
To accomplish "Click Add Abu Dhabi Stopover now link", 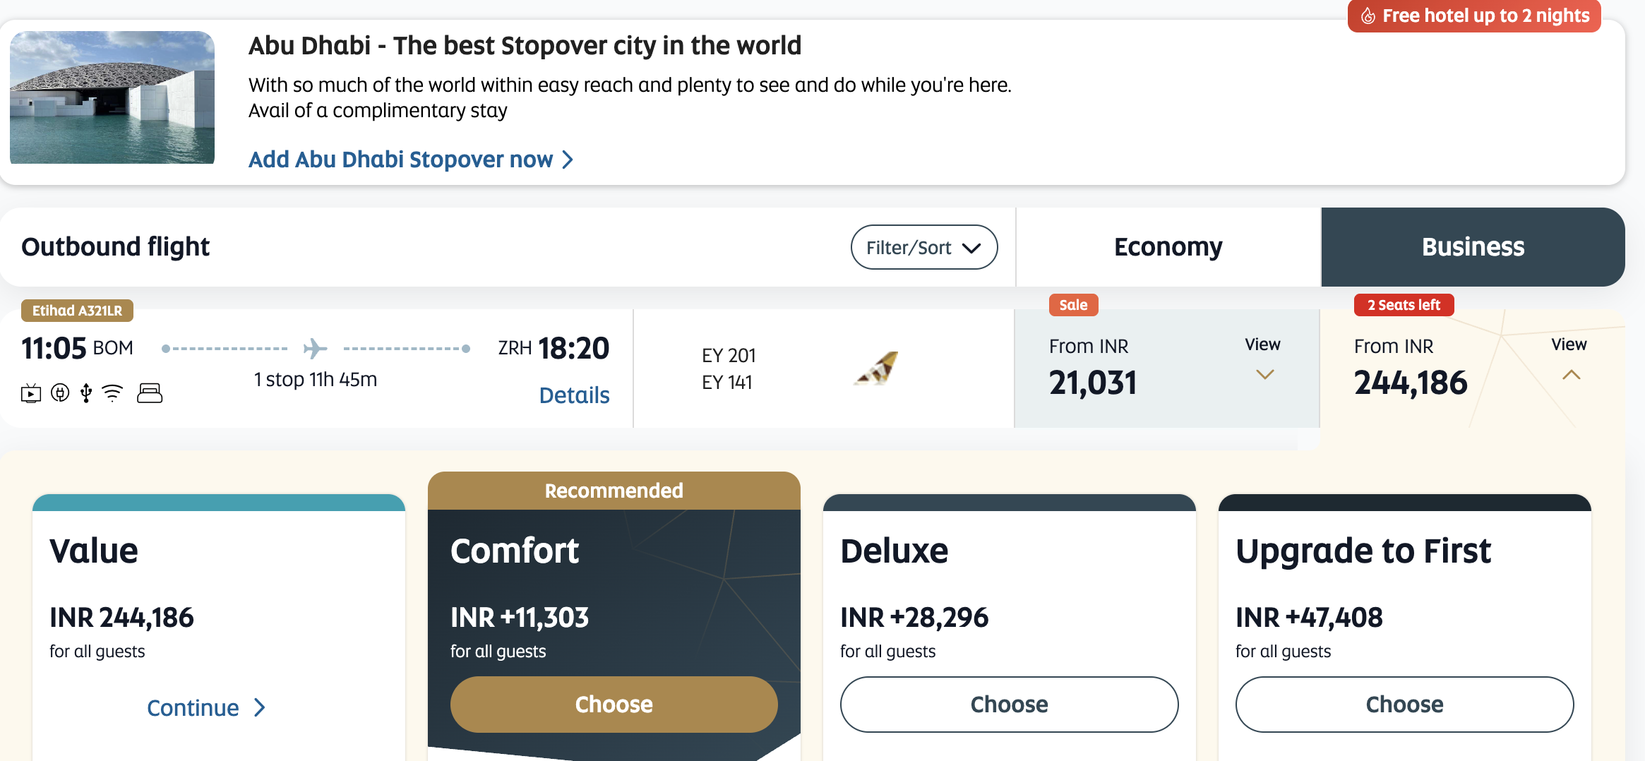I will [410, 160].
